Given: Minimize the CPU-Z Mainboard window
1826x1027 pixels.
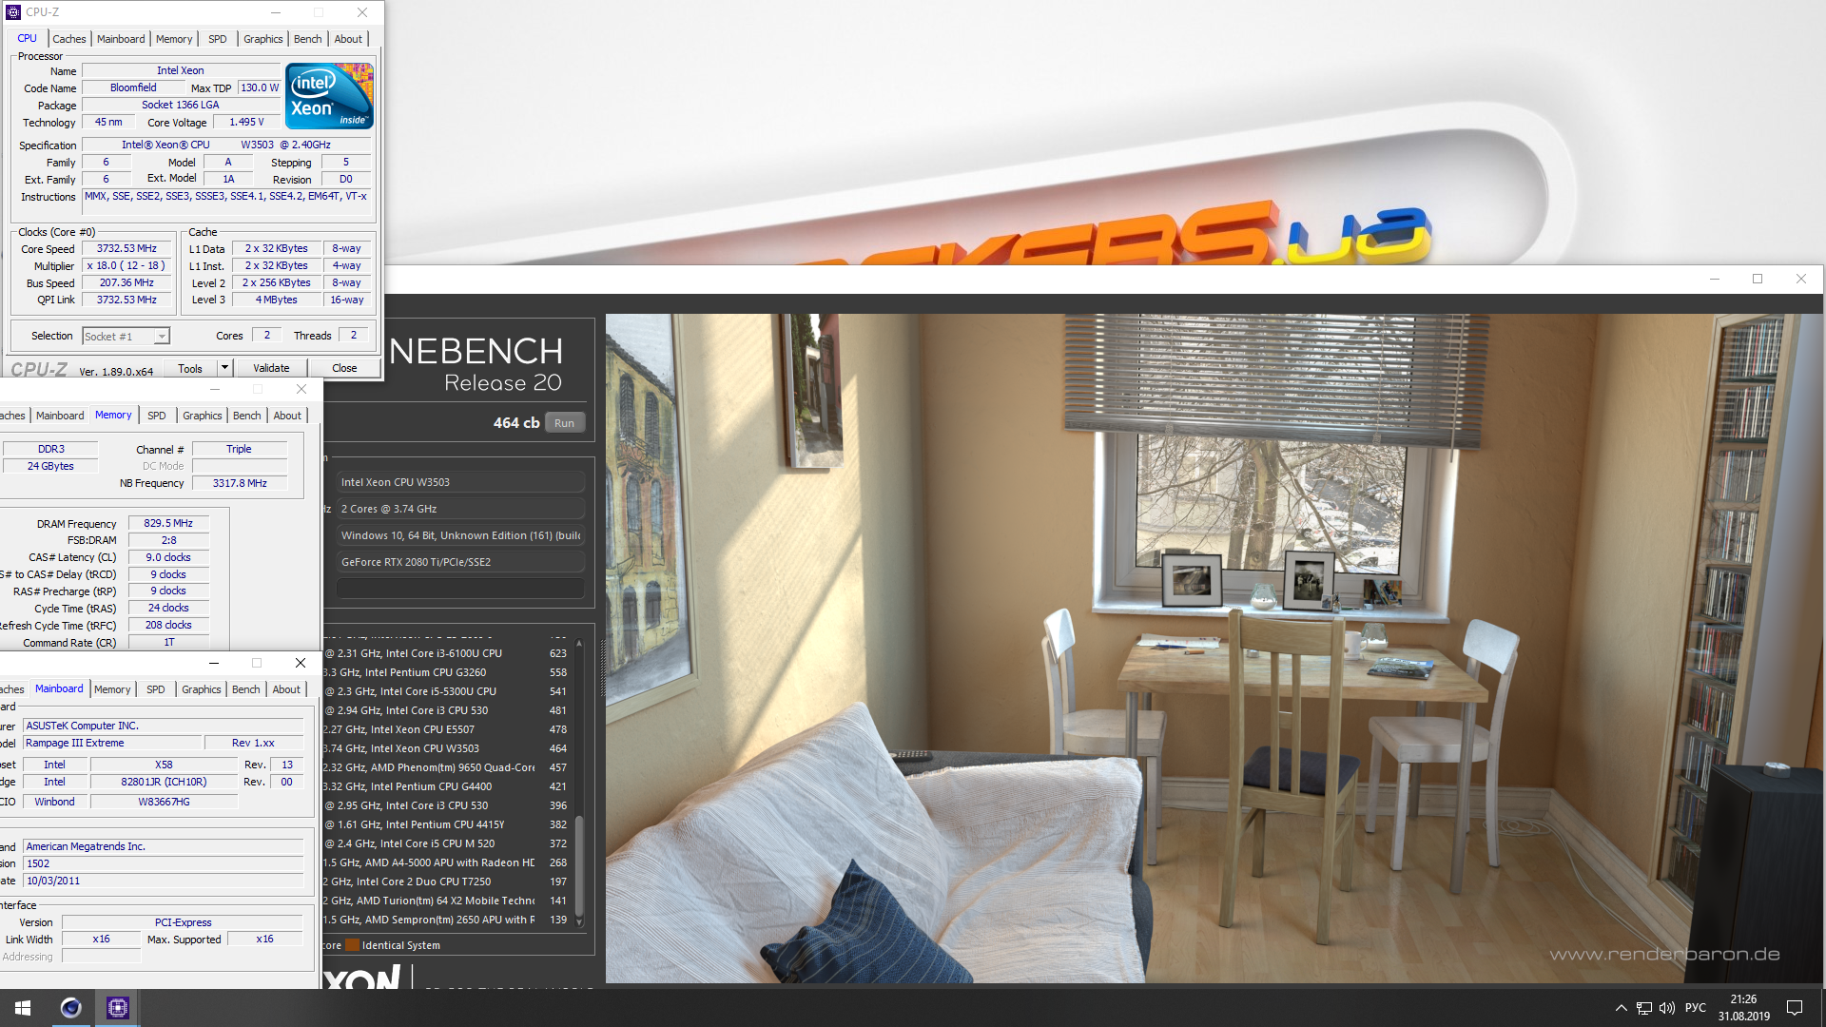Looking at the screenshot, I should click(x=214, y=663).
